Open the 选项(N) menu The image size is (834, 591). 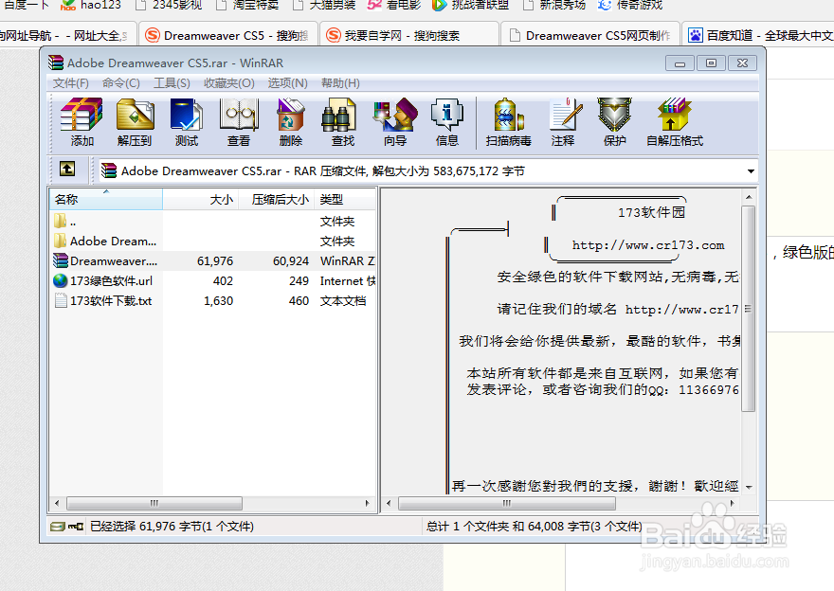(x=288, y=83)
